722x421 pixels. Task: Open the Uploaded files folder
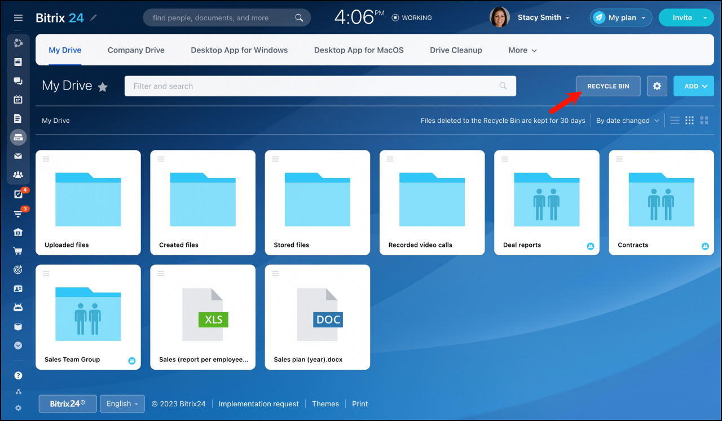click(x=88, y=203)
